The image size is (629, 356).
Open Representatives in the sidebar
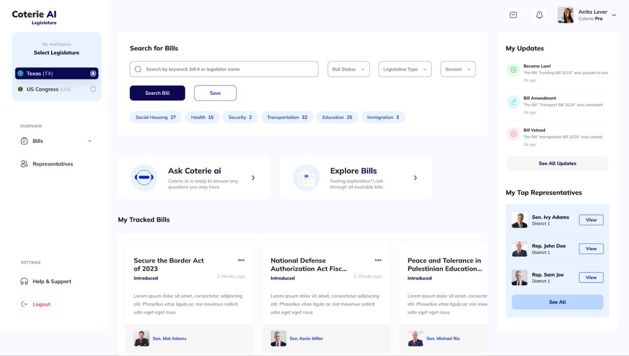click(53, 164)
